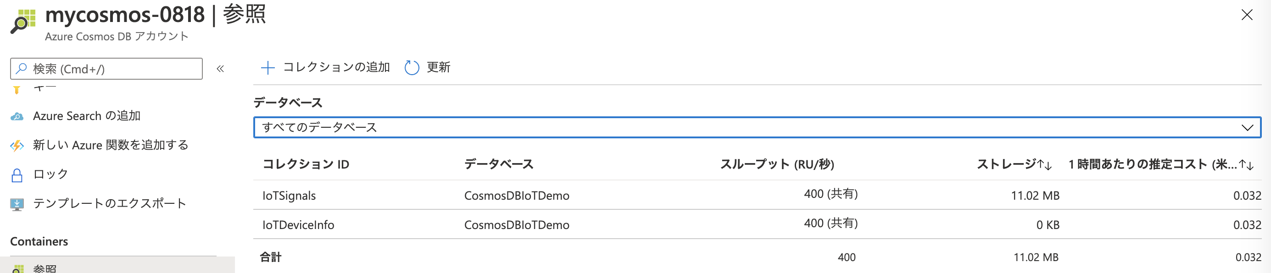This screenshot has height=273, width=1271.
Task: Click the Azure Search cloud icon
Action: tap(18, 116)
